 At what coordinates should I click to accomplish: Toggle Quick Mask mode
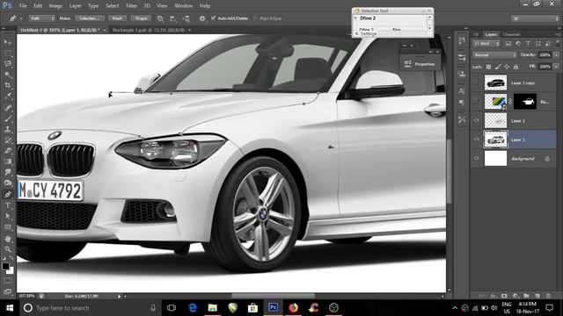point(8,281)
